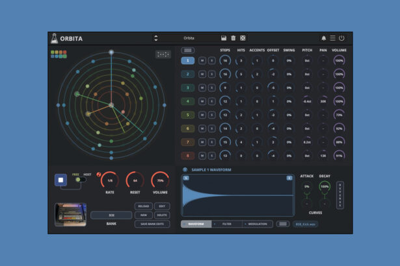Click the Delete bank button

click(x=162, y=215)
